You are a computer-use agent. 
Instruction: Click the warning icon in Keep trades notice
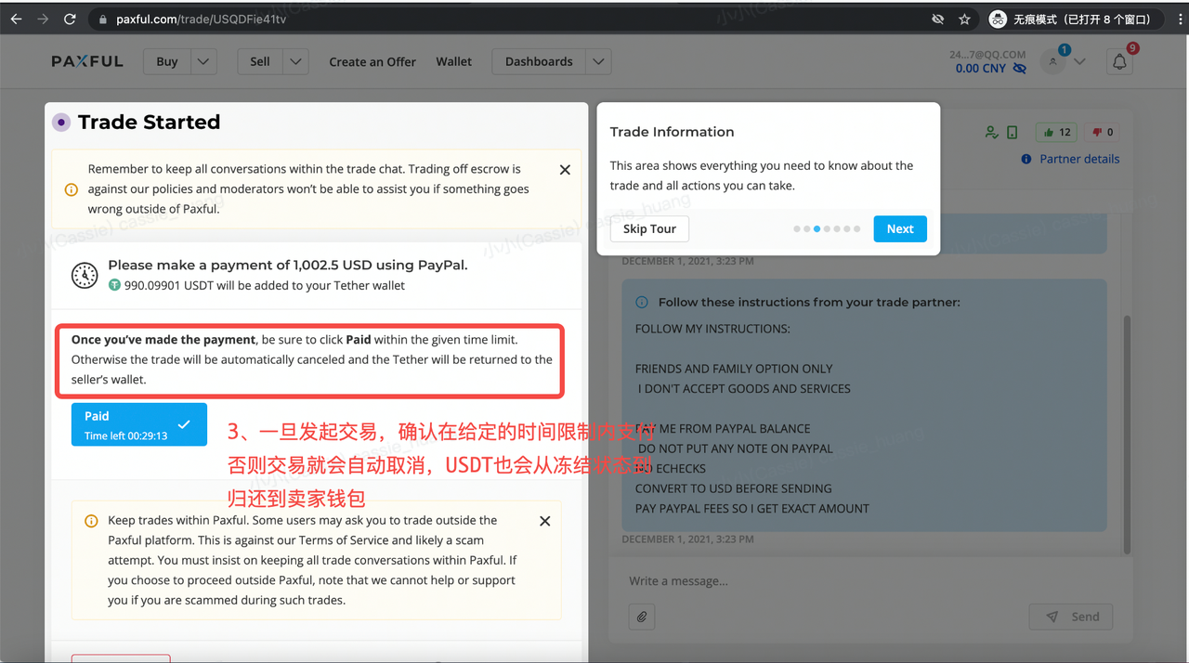(x=91, y=521)
